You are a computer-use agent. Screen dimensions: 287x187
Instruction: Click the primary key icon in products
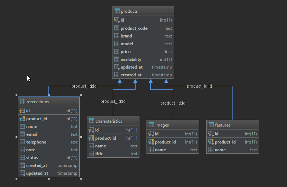pos(116,20)
